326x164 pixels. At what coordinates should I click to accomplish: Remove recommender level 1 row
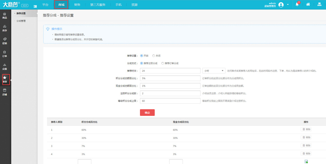point(306,129)
